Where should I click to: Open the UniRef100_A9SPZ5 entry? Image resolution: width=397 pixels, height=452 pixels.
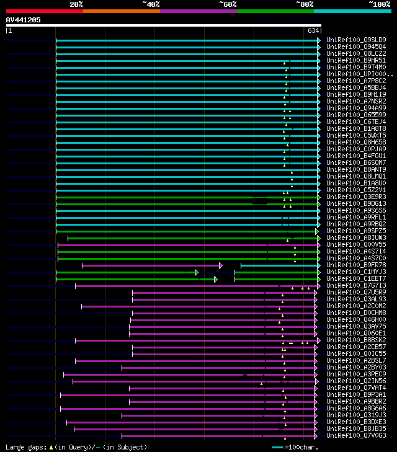[356, 231]
